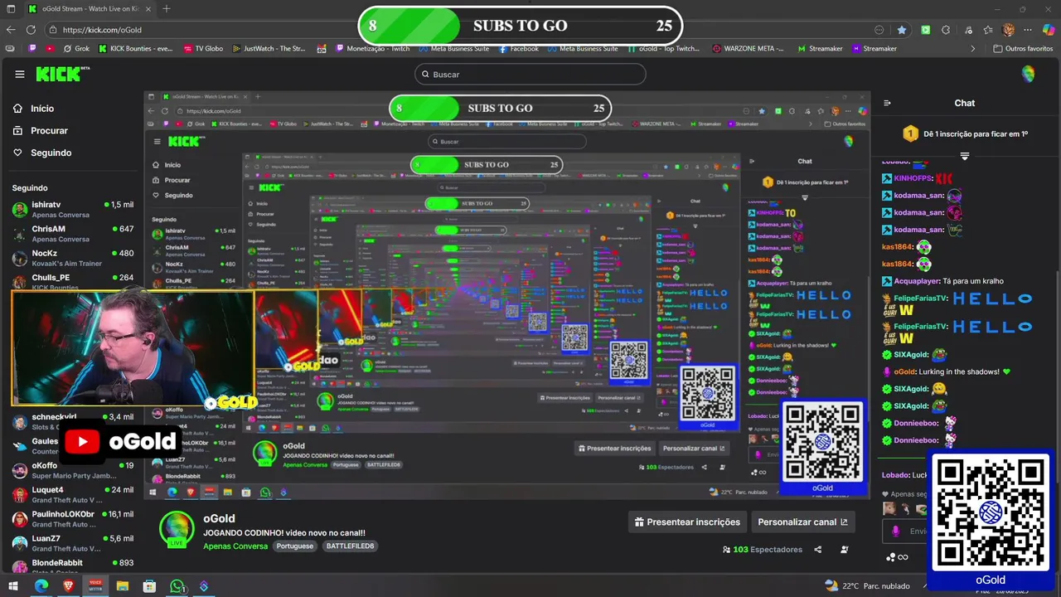Screen dimensions: 1061x597
Task: Click the viewers count icon
Action: pos(726,549)
